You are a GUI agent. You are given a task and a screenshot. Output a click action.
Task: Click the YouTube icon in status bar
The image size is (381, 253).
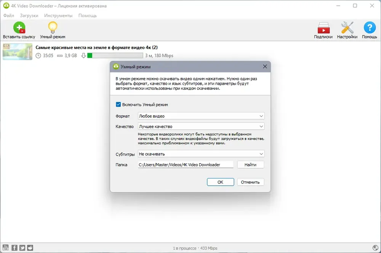(6, 247)
